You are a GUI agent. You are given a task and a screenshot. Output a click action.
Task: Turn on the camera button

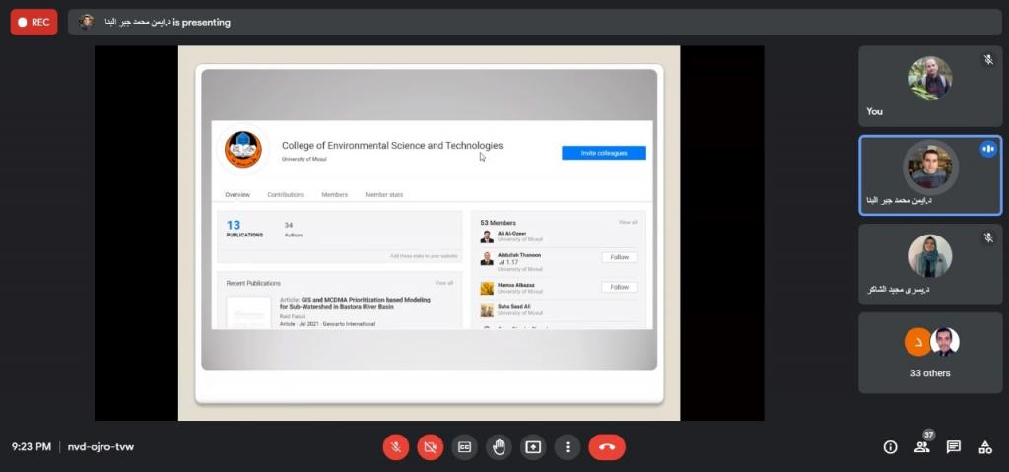[x=430, y=447]
